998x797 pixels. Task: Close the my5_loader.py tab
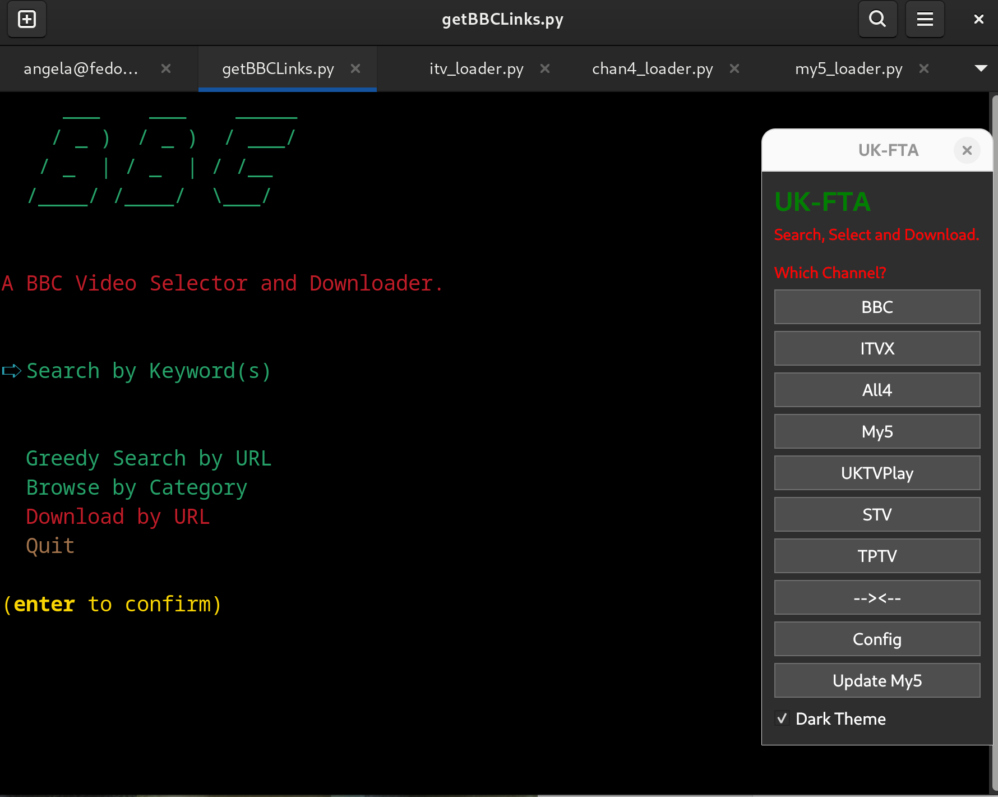pyautogui.click(x=924, y=68)
